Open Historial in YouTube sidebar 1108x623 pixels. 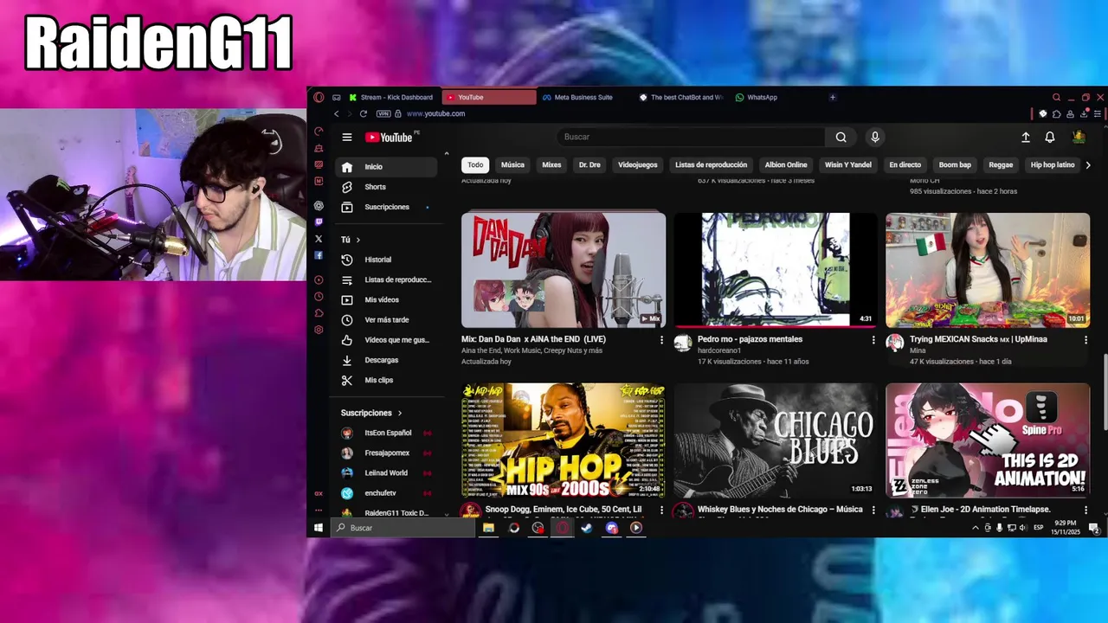(x=386, y=260)
